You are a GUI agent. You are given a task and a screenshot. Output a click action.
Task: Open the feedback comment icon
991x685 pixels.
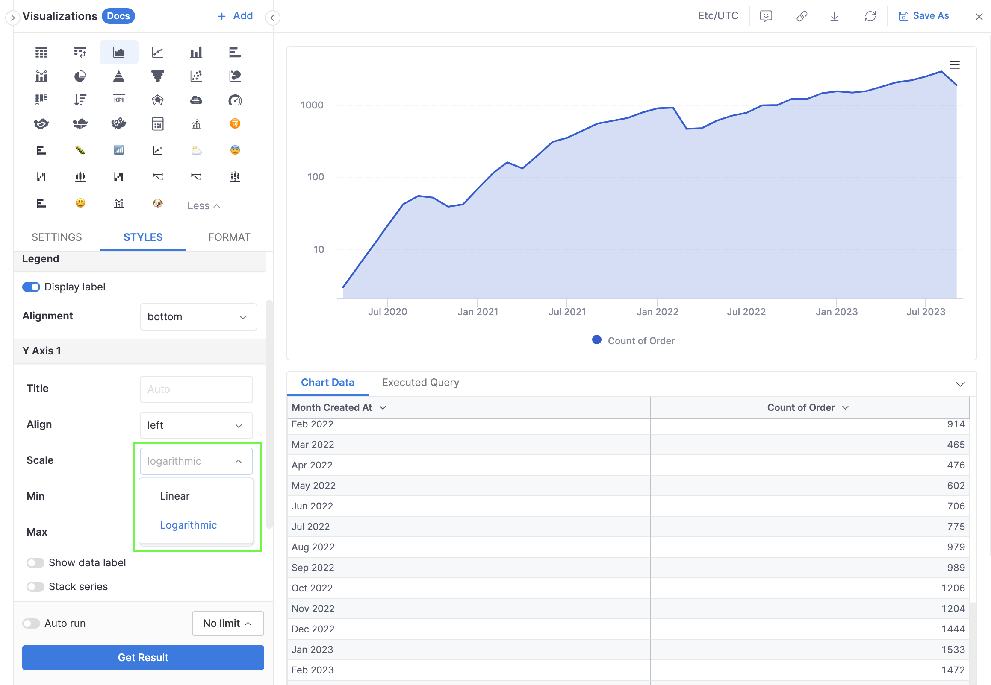coord(765,16)
